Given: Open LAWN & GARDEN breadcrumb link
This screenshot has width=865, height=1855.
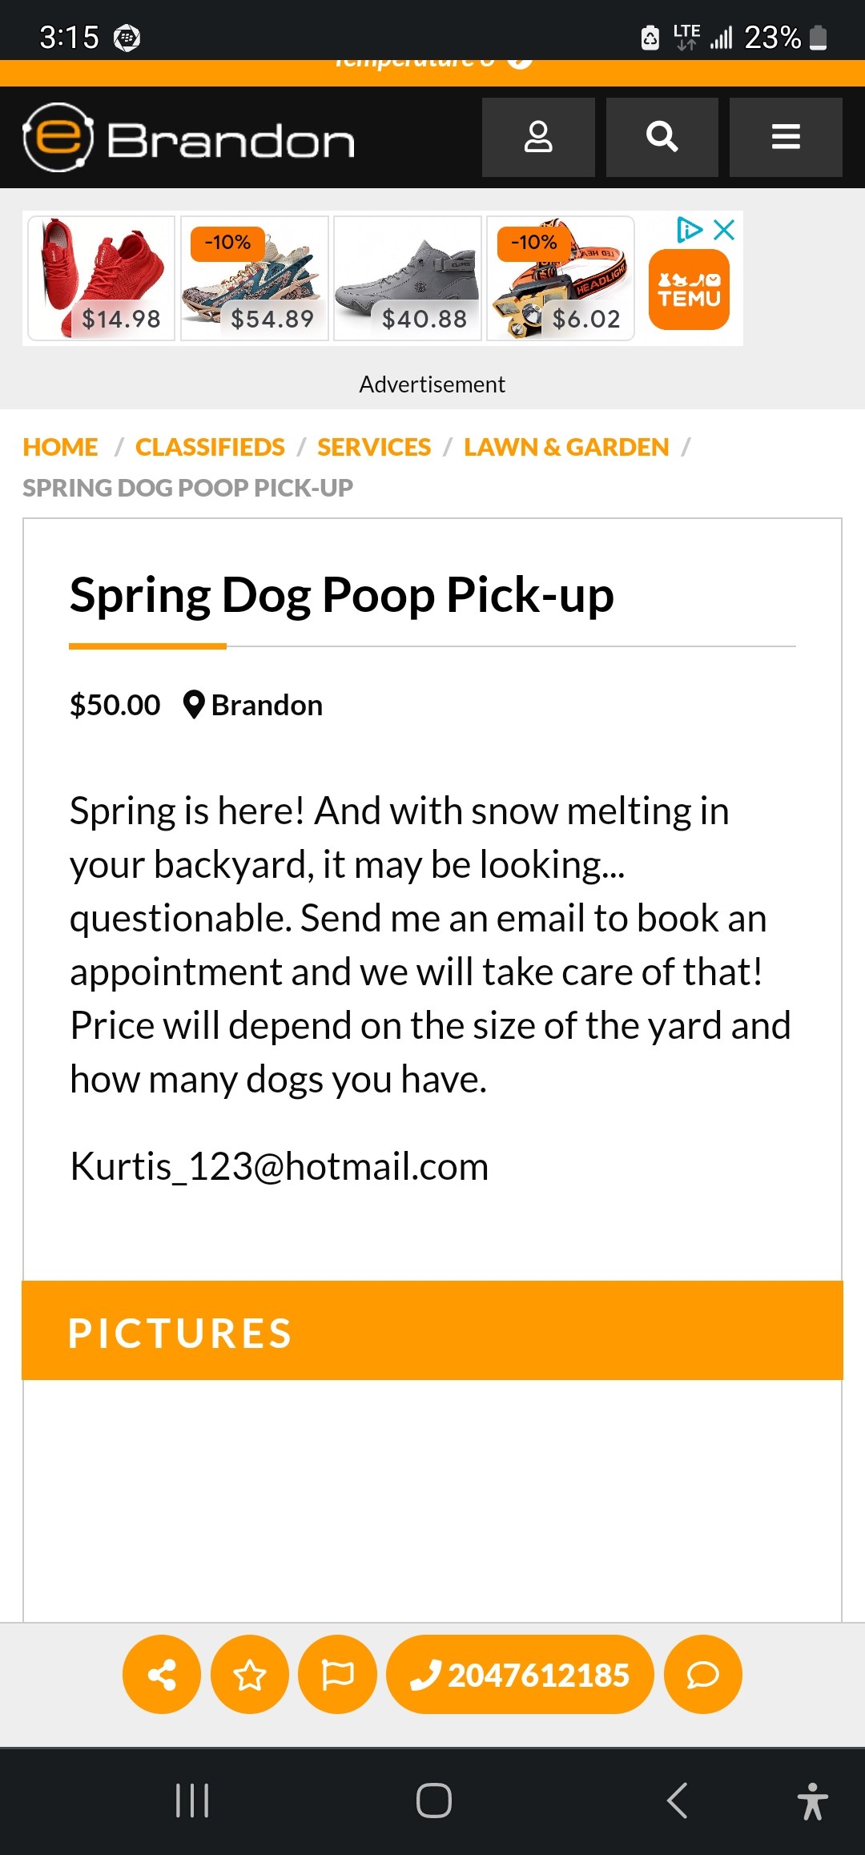Looking at the screenshot, I should tap(566, 447).
